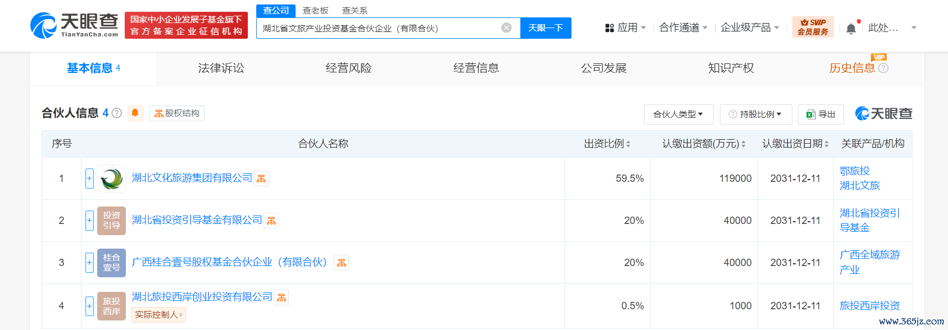Switch to the 查老板 search tab

point(315,11)
